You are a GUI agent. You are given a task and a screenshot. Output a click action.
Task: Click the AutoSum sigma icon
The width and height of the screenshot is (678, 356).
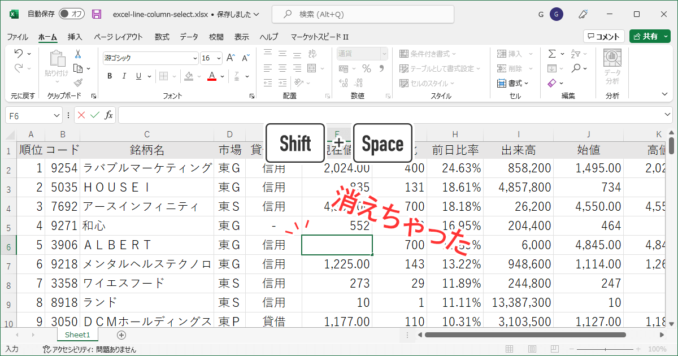(552, 53)
